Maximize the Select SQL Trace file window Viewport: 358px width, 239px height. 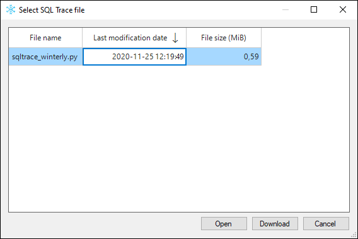click(x=314, y=9)
